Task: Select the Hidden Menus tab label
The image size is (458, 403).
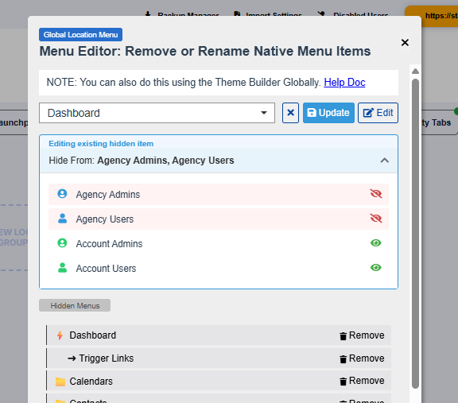Action: (x=75, y=305)
